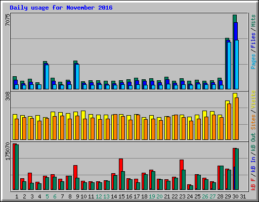Screen dimensions: 259x202
Task: Click the day 1 kB F red bar
Action: 14,167
